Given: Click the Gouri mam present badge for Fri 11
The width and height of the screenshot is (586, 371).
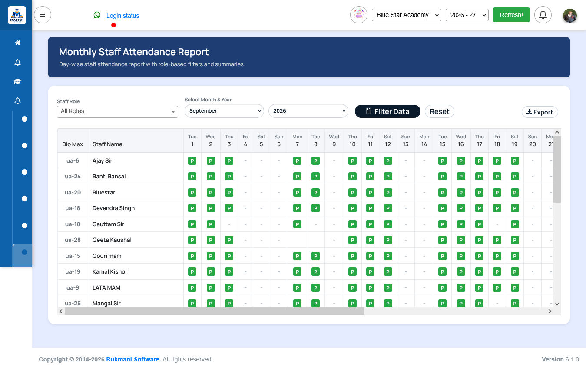Looking at the screenshot, I should pos(370,256).
